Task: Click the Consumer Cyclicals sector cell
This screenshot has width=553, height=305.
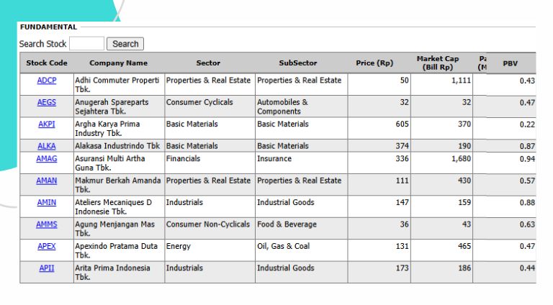Action: (x=210, y=106)
